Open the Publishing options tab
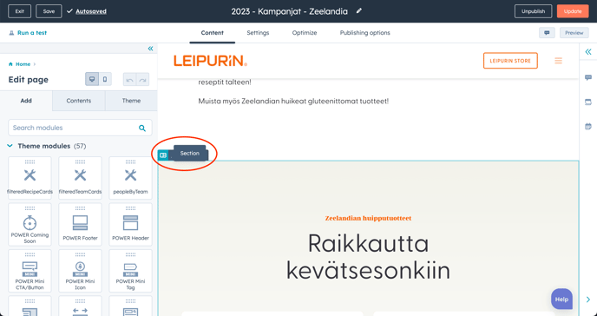This screenshot has height=316, width=597. [364, 33]
